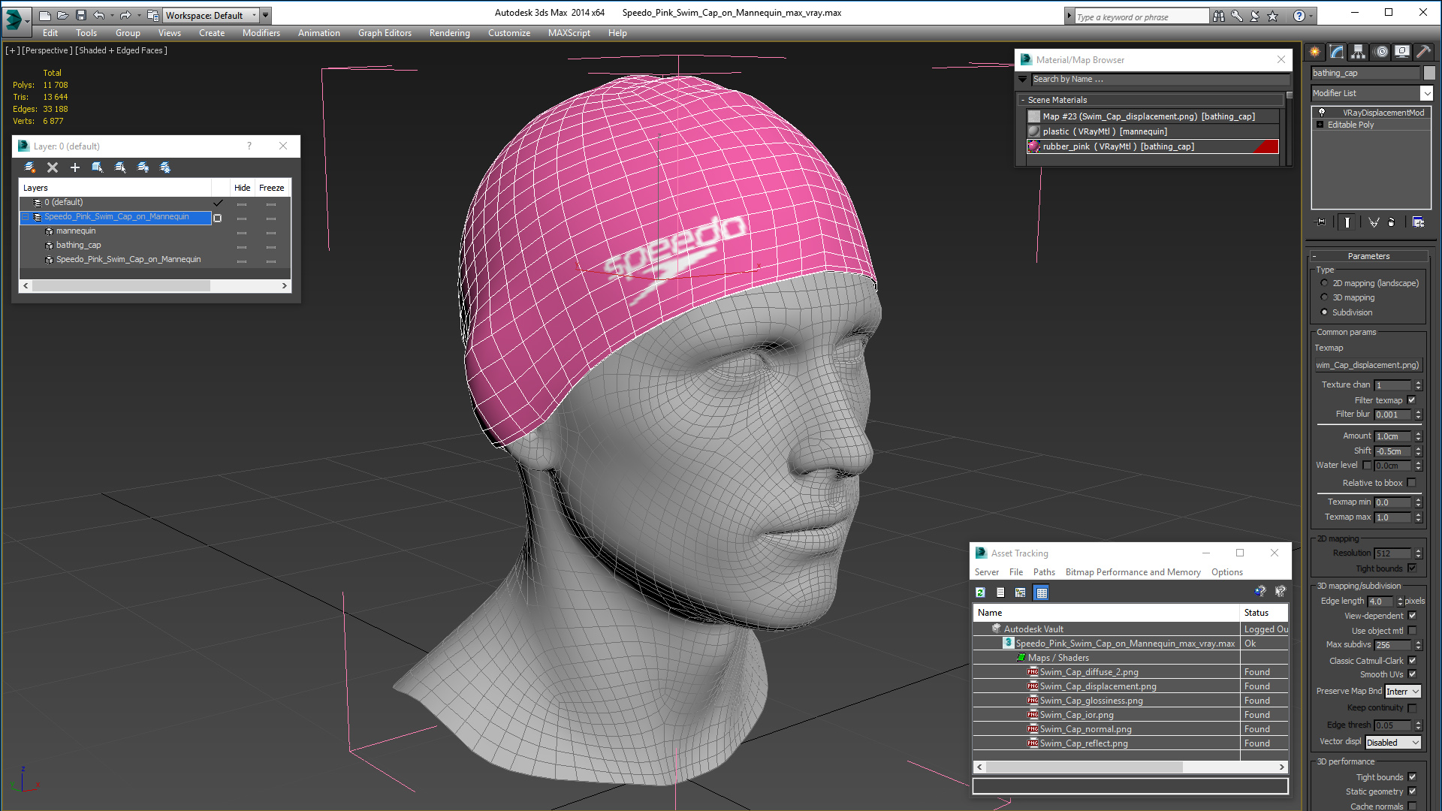Image resolution: width=1442 pixels, height=811 pixels.
Task: Click Delete Layer X icon in Layer dialog
Action: [53, 167]
